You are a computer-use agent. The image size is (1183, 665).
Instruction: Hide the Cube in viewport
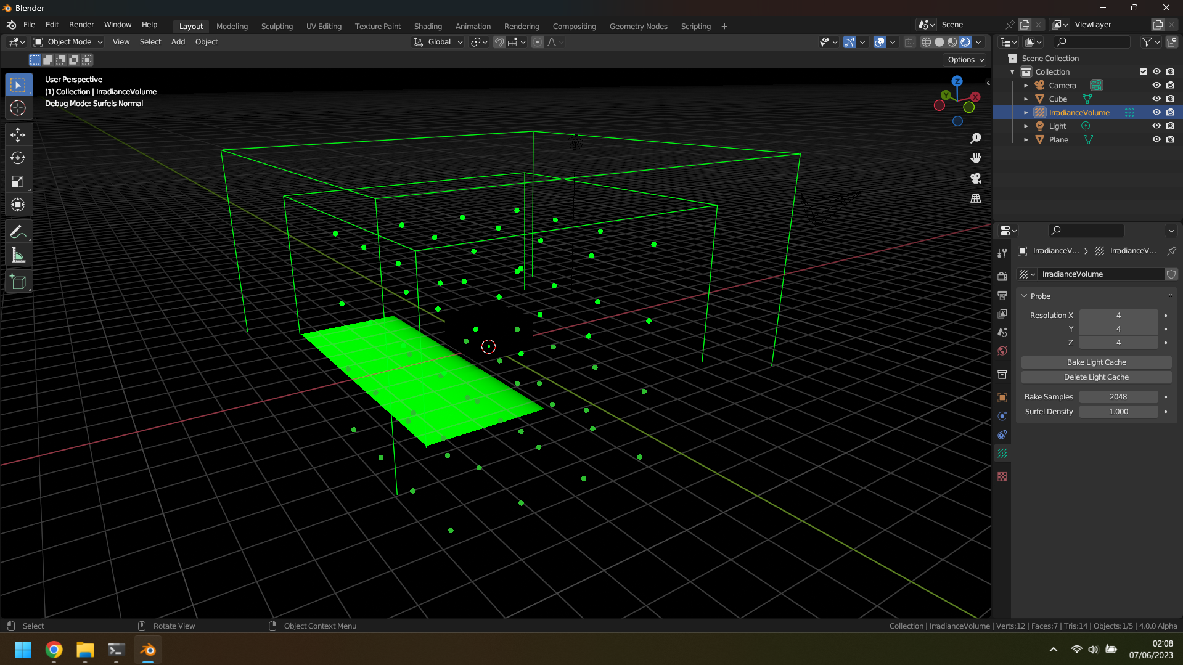tap(1156, 99)
